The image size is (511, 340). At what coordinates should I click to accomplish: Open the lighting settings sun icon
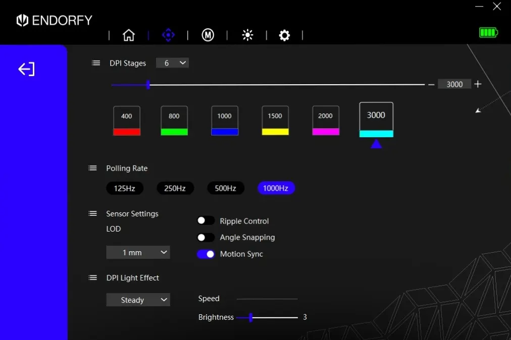click(x=247, y=35)
